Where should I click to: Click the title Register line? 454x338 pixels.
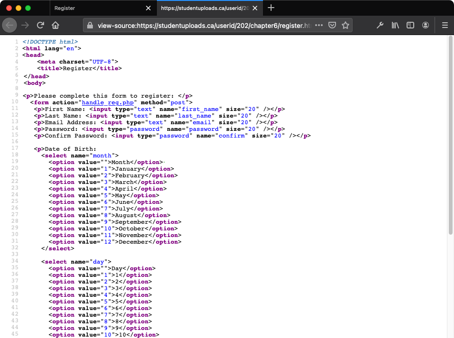pos(79,68)
